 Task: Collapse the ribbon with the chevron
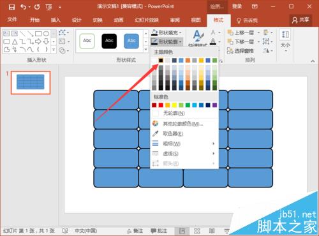coord(313,61)
